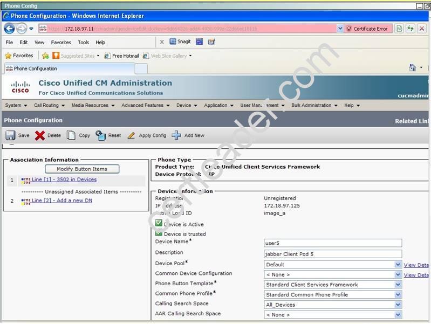Open the Common Phone Profile dropdown
431x324 pixels.
[x=333, y=294]
